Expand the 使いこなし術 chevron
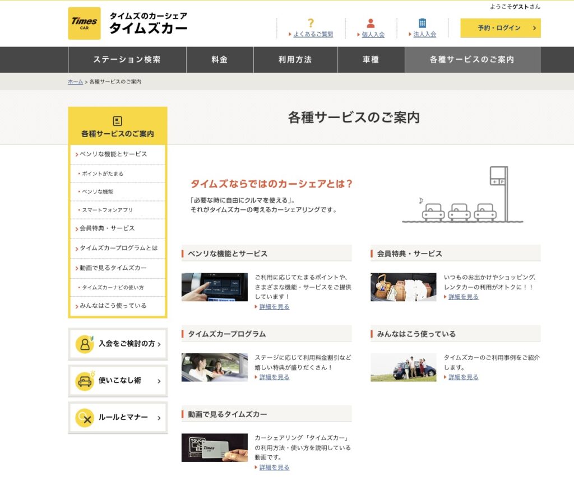 (159, 381)
